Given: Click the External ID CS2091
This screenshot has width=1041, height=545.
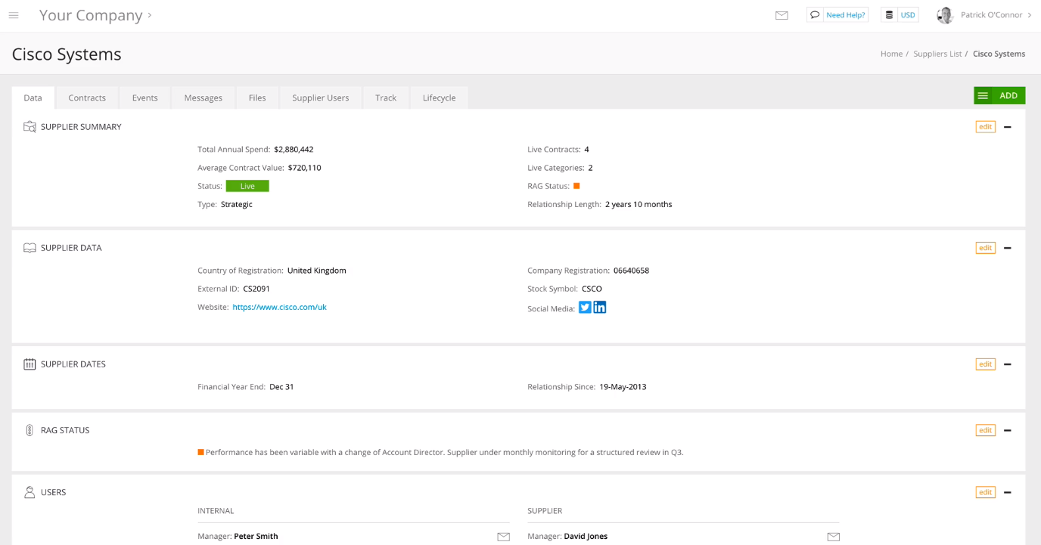Looking at the screenshot, I should [x=256, y=289].
